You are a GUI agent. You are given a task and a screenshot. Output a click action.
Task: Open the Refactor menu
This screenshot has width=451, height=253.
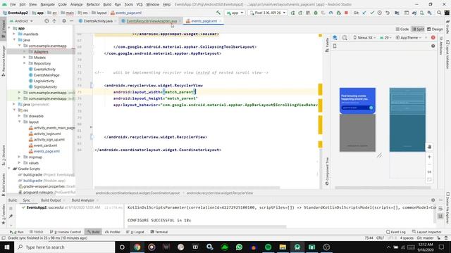tap(93, 4)
